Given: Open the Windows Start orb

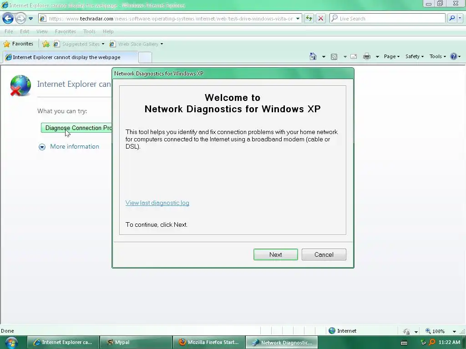Looking at the screenshot, I should click(x=11, y=343).
